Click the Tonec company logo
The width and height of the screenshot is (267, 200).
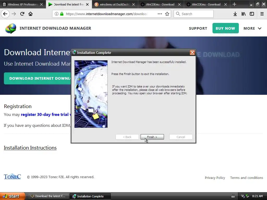click(x=13, y=177)
